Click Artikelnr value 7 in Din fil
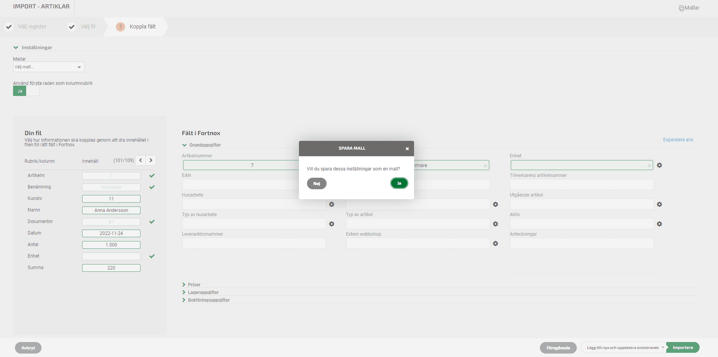Viewport: 718px width, 357px height. (111, 176)
